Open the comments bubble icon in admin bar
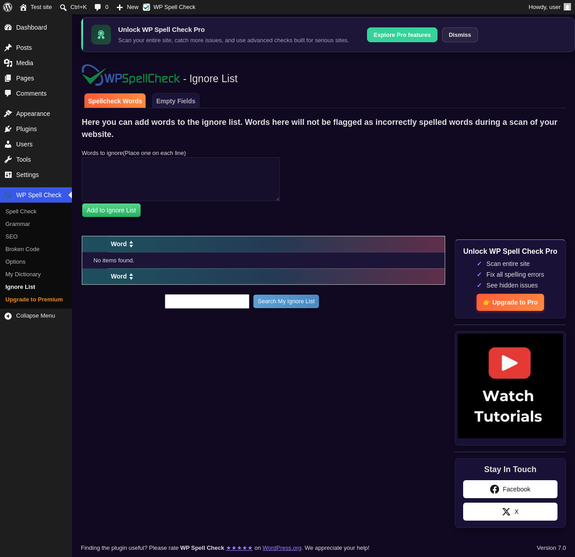This screenshot has height=557, width=575. (x=97, y=7)
